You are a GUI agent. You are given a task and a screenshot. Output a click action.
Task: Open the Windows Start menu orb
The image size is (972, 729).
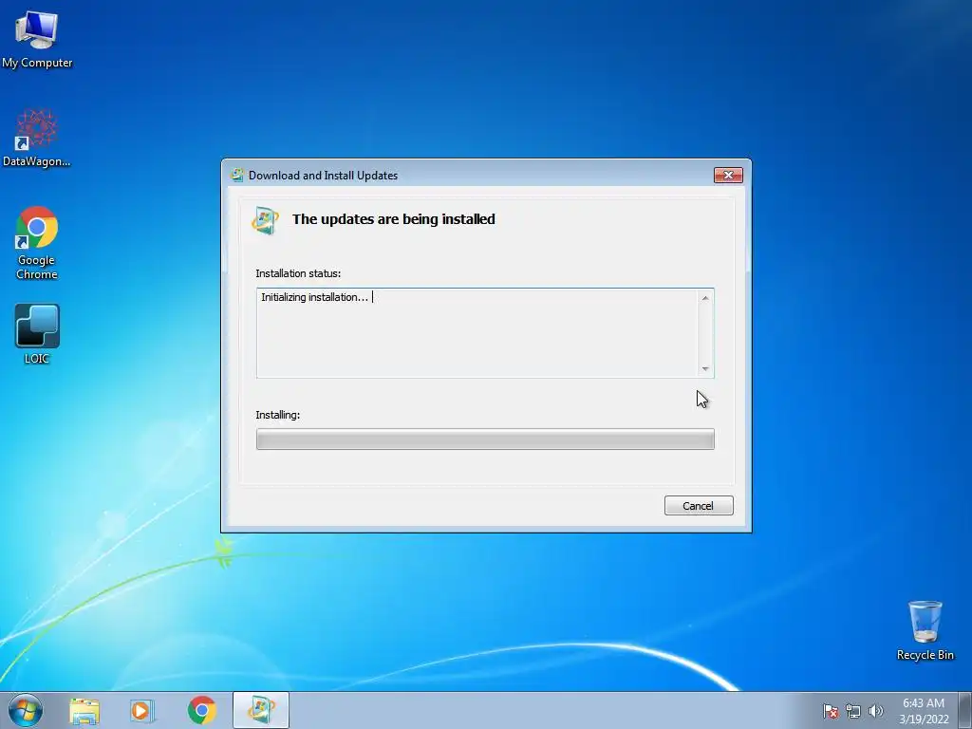point(26,710)
